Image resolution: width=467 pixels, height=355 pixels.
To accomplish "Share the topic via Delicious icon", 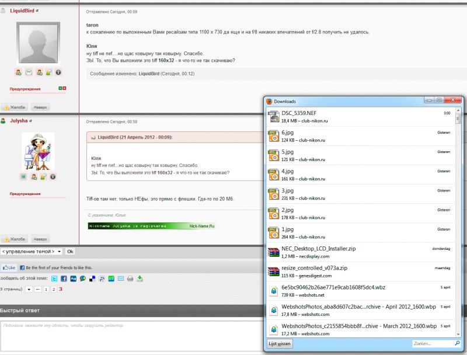I will [x=92, y=279].
